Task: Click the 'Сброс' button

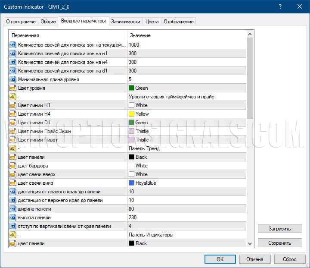Action: [290, 259]
